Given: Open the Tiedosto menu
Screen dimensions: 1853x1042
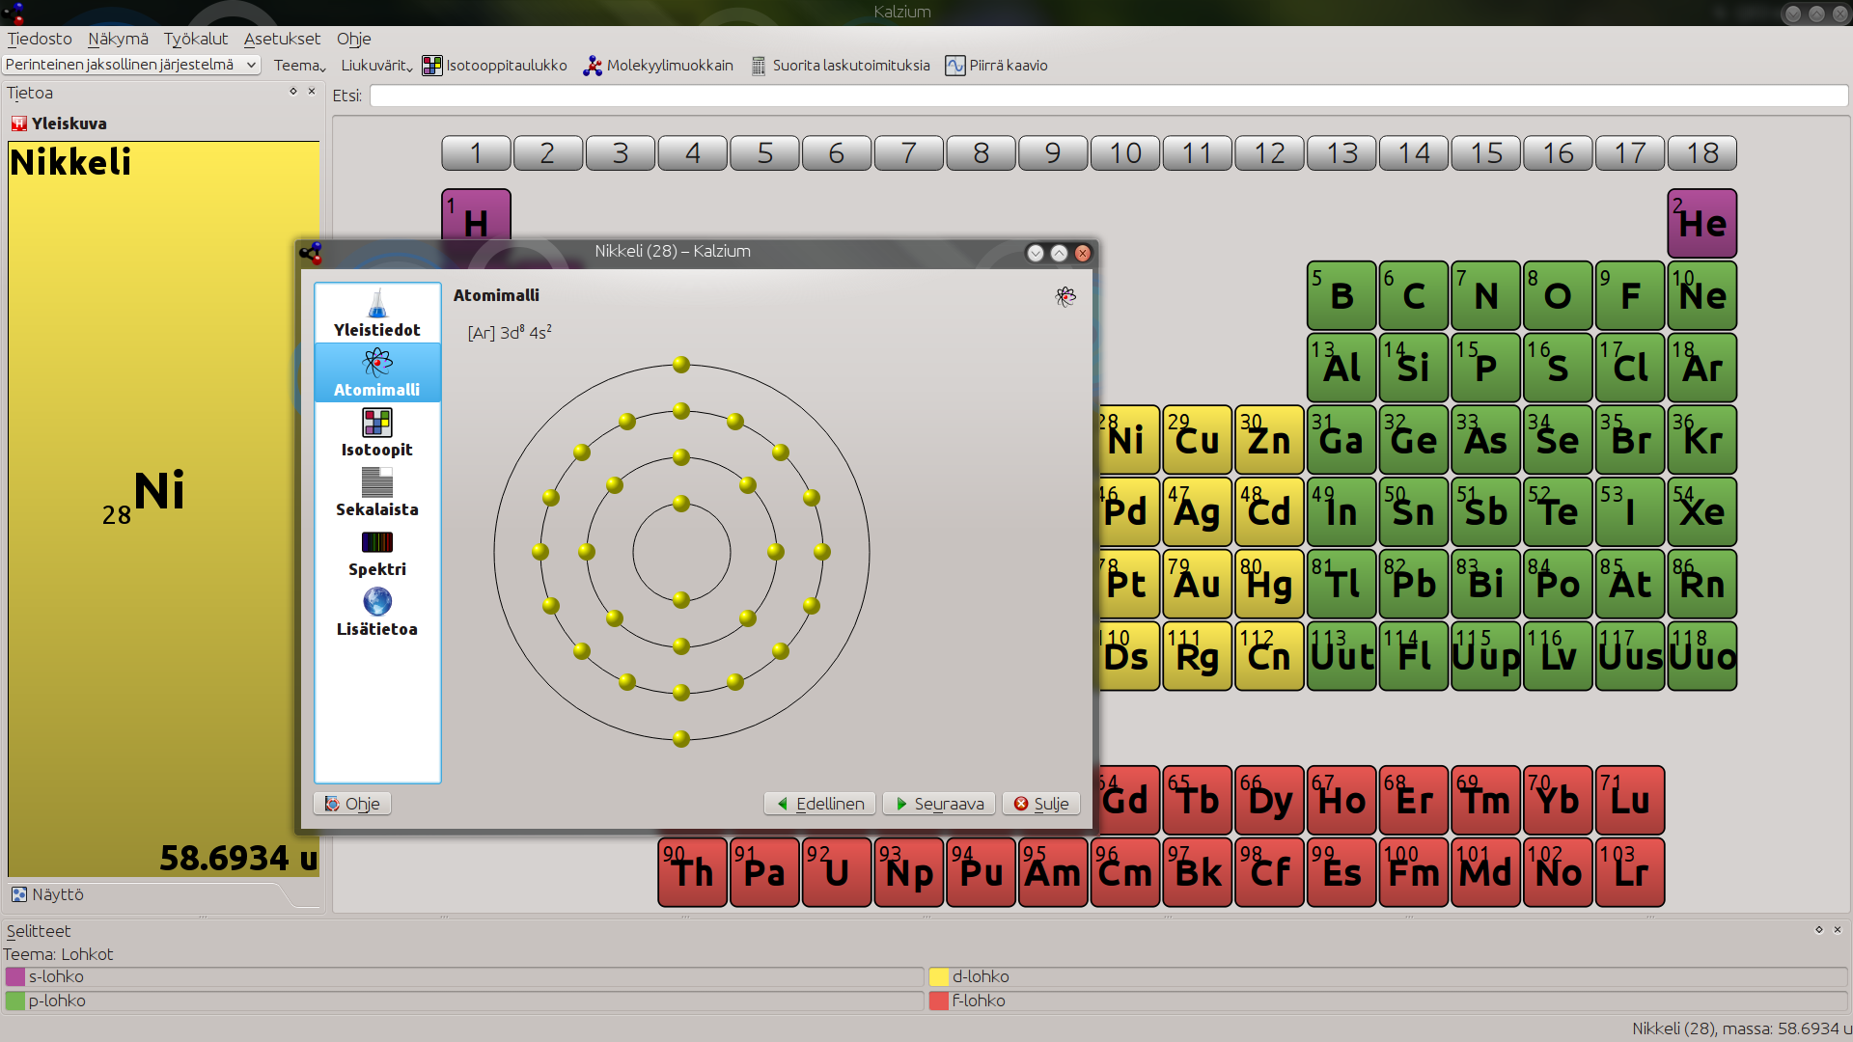Looking at the screenshot, I should (x=40, y=39).
